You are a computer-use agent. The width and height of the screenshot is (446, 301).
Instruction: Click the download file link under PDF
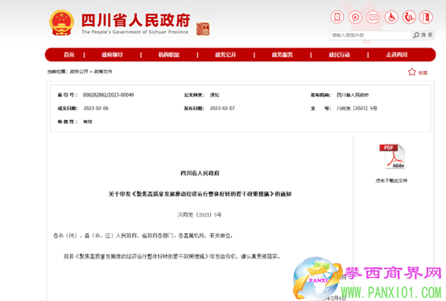(x=392, y=180)
